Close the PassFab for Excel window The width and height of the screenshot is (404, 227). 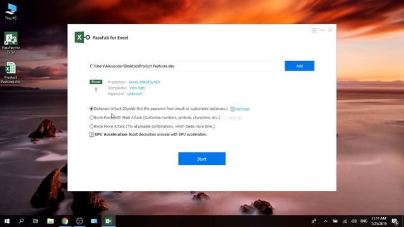[330, 30]
